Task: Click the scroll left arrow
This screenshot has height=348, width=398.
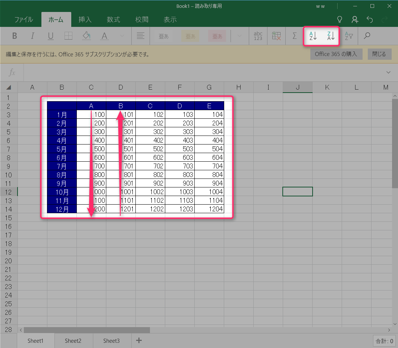Action: (x=21, y=330)
